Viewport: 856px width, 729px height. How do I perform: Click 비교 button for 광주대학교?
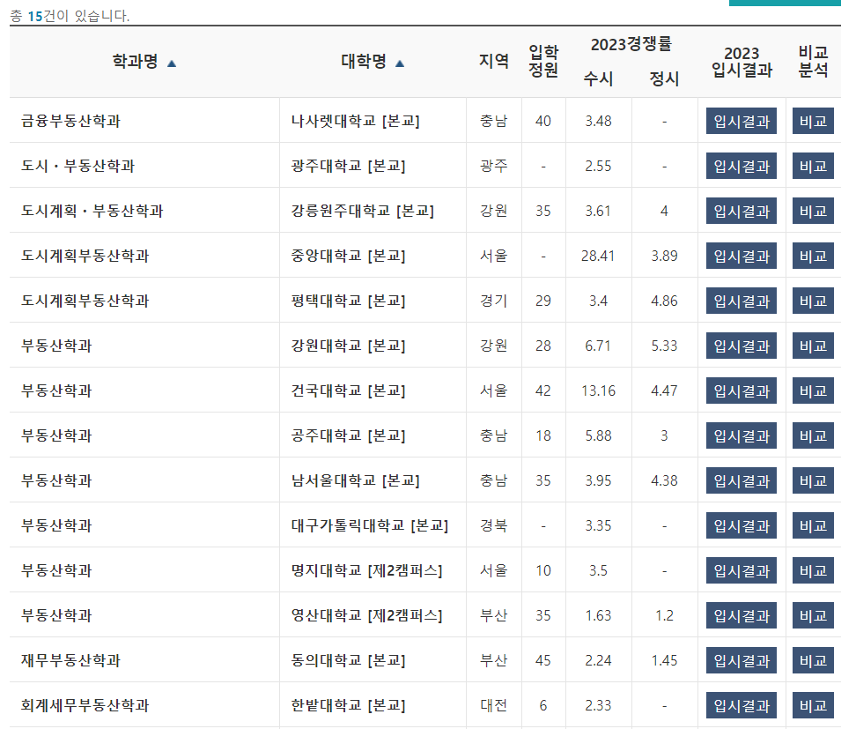(813, 166)
